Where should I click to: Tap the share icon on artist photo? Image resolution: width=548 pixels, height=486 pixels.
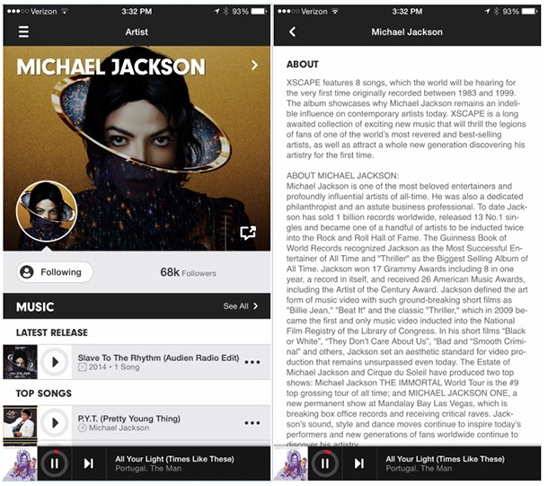[248, 233]
